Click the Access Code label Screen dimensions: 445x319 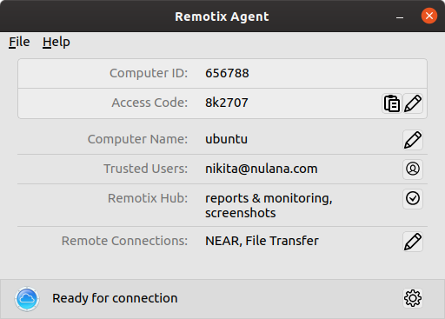point(149,103)
